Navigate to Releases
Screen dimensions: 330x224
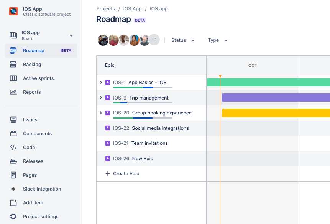[32, 161]
